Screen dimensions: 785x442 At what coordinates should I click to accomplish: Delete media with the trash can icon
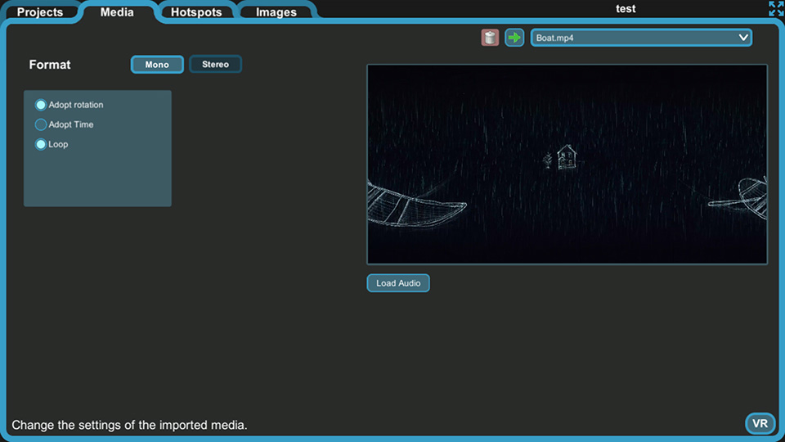tap(490, 38)
